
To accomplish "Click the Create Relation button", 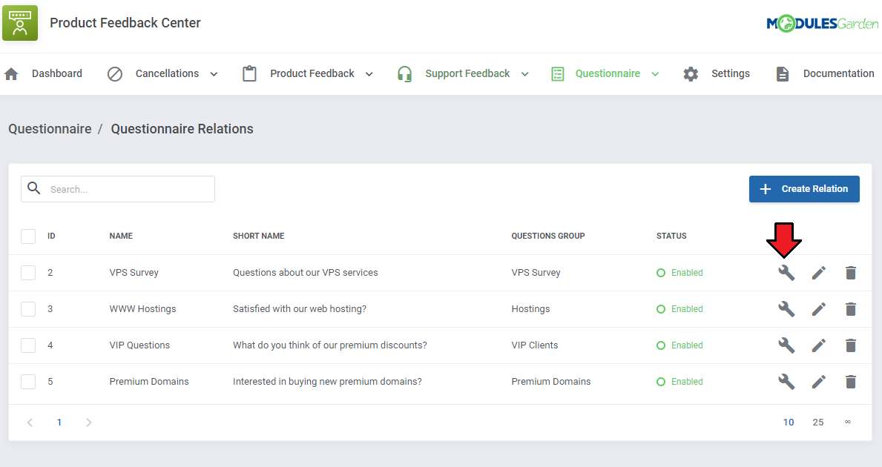I will point(804,189).
